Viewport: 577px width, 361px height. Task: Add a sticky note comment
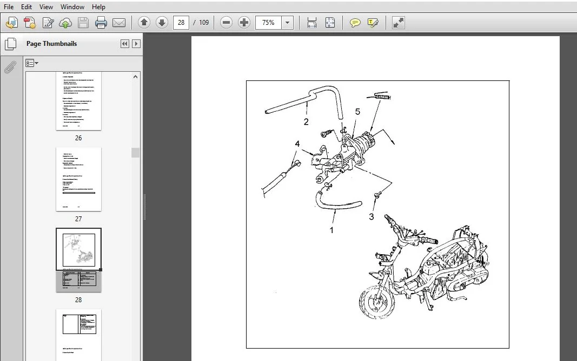(x=355, y=23)
